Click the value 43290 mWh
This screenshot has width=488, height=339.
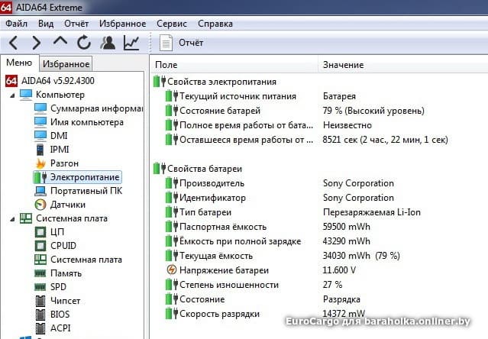(x=347, y=241)
